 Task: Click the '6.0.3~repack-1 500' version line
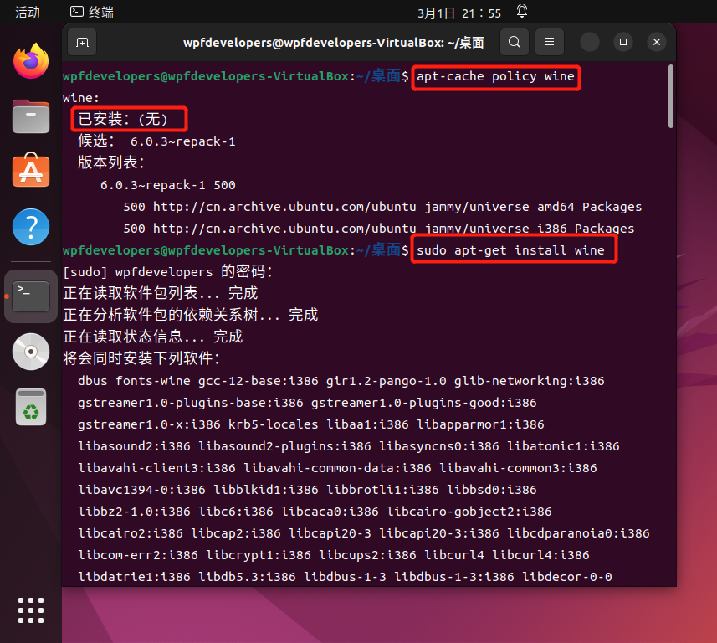pyautogui.click(x=168, y=185)
